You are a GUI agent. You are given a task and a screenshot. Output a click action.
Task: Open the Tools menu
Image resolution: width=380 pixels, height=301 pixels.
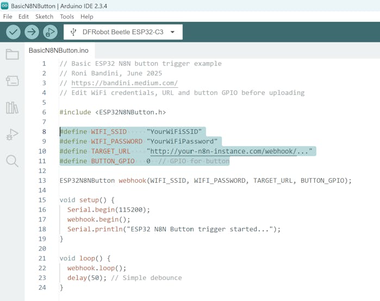point(67,16)
